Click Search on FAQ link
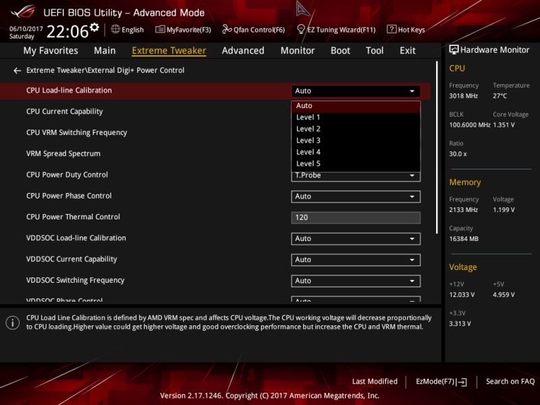Image resolution: width=540 pixels, height=405 pixels. point(510,381)
